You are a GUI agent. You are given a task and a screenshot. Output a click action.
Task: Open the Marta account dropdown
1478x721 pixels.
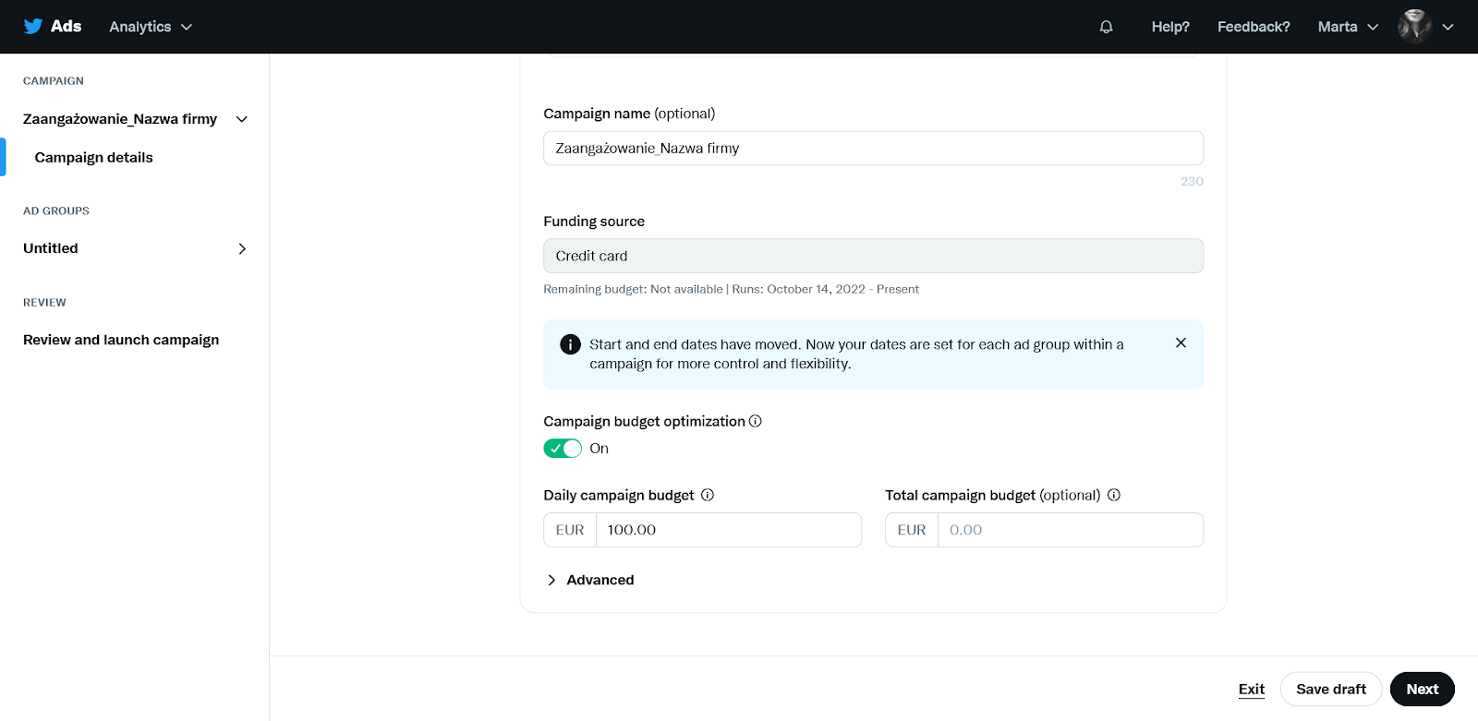tap(1348, 27)
